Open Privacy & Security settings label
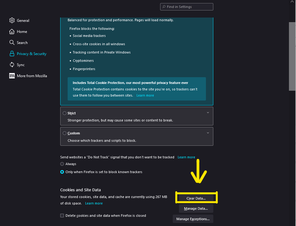The width and height of the screenshot is (296, 226). 32,54
